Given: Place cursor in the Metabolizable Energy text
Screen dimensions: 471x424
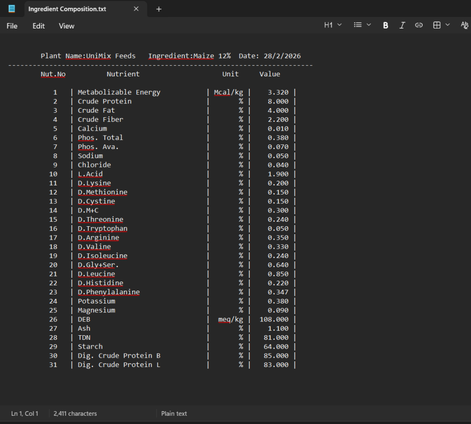Looking at the screenshot, I should (x=119, y=92).
